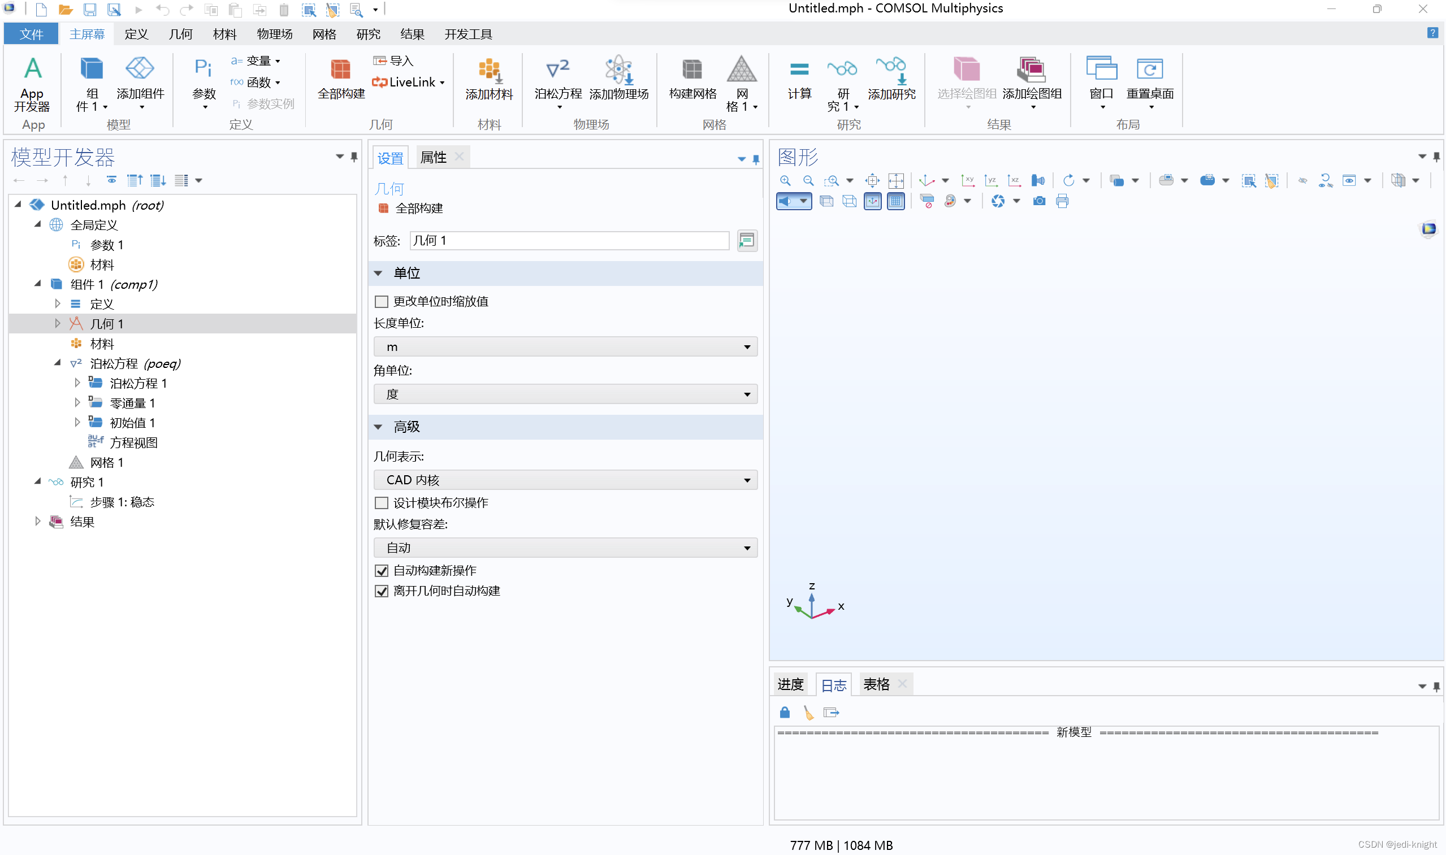
Task: Switch to the xz view
Action: [x=1014, y=181]
